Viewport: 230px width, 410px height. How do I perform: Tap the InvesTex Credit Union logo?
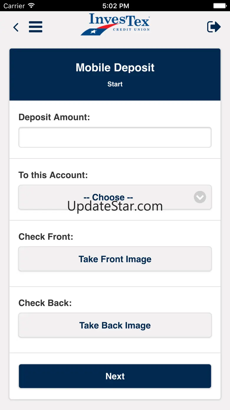(115, 25)
